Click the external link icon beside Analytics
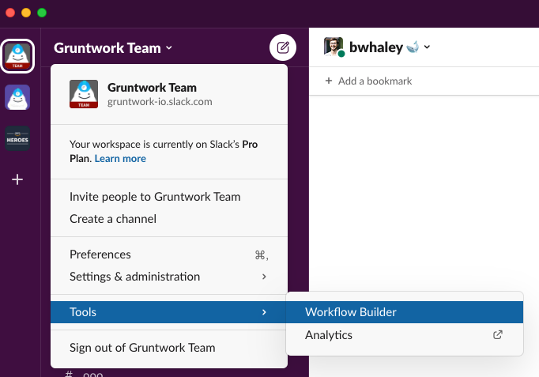Screen dimensions: 539x377 497,334
